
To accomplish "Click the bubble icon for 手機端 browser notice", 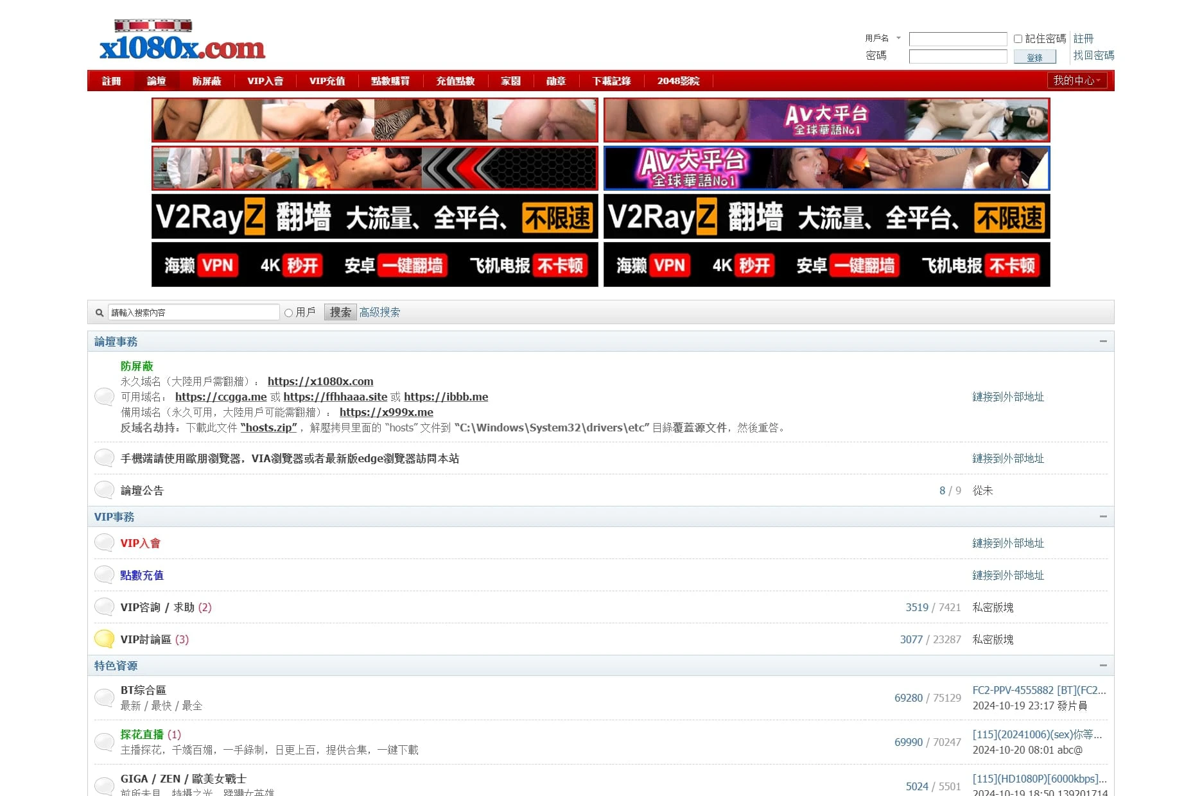I will 104,458.
